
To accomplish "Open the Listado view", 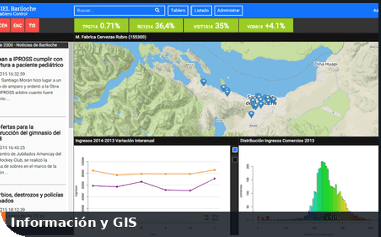I will tap(201, 10).
